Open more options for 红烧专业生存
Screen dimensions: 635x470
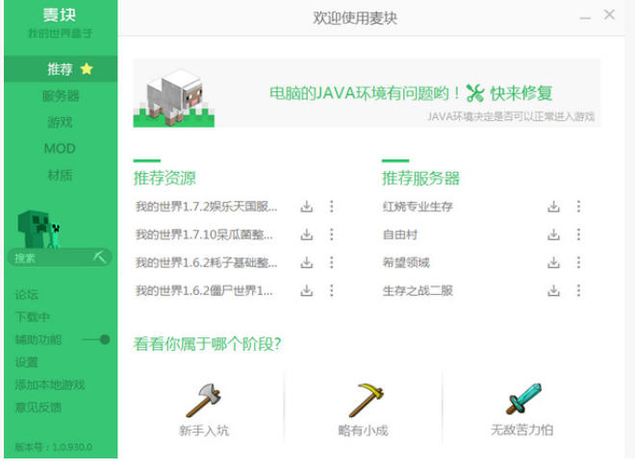coord(578,207)
